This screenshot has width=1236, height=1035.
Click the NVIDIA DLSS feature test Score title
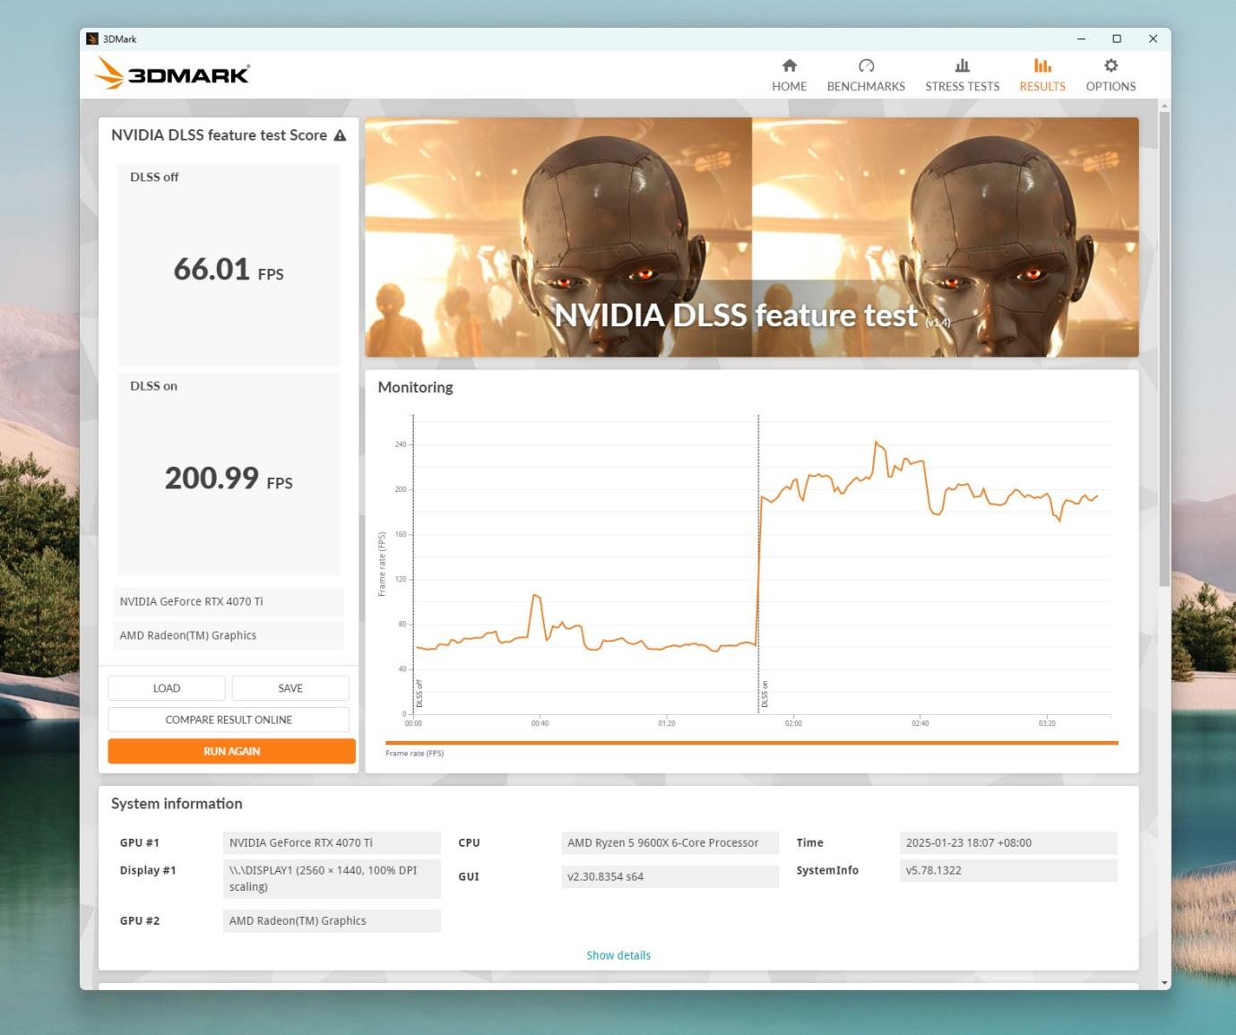click(x=219, y=135)
